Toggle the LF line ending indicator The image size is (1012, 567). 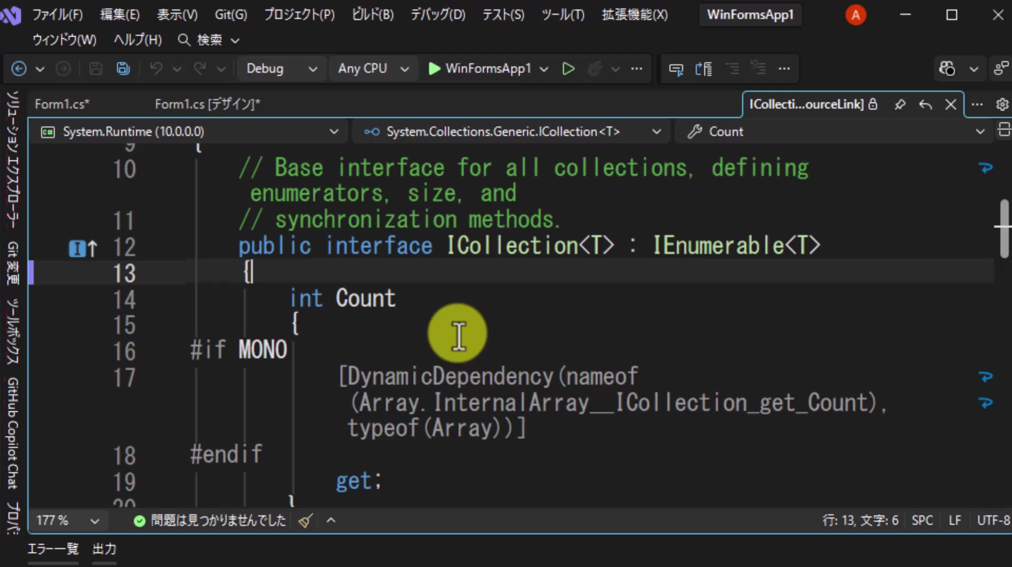pos(955,521)
